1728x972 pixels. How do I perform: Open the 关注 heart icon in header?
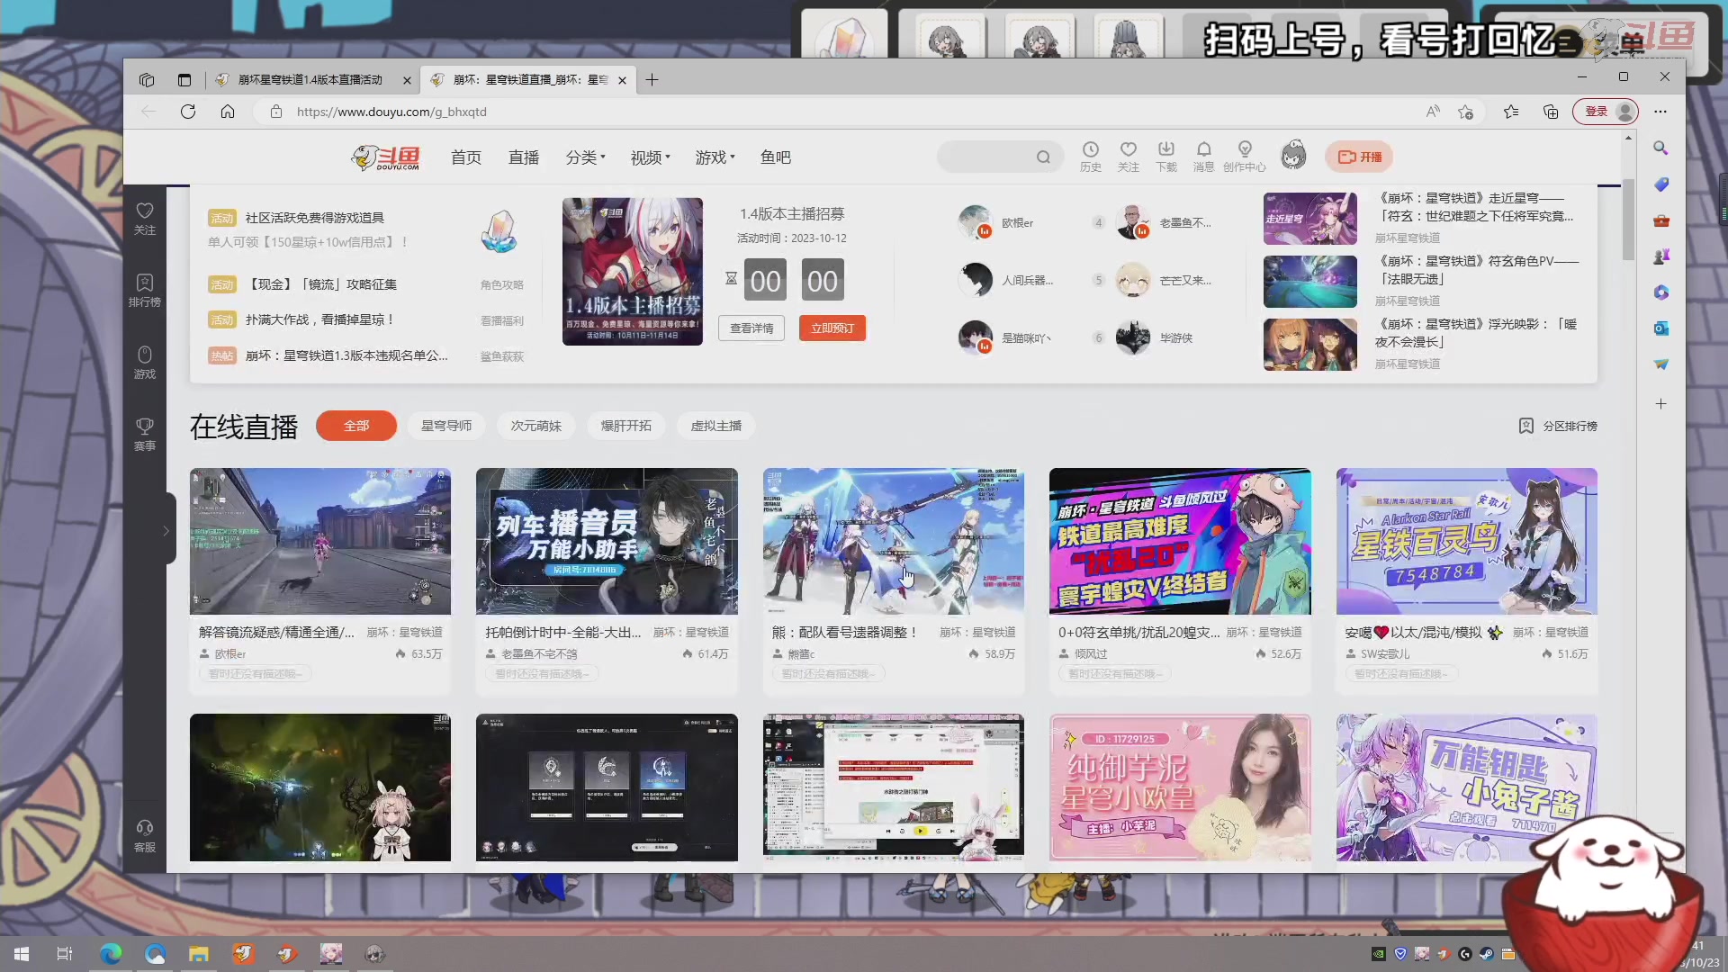click(x=1128, y=156)
